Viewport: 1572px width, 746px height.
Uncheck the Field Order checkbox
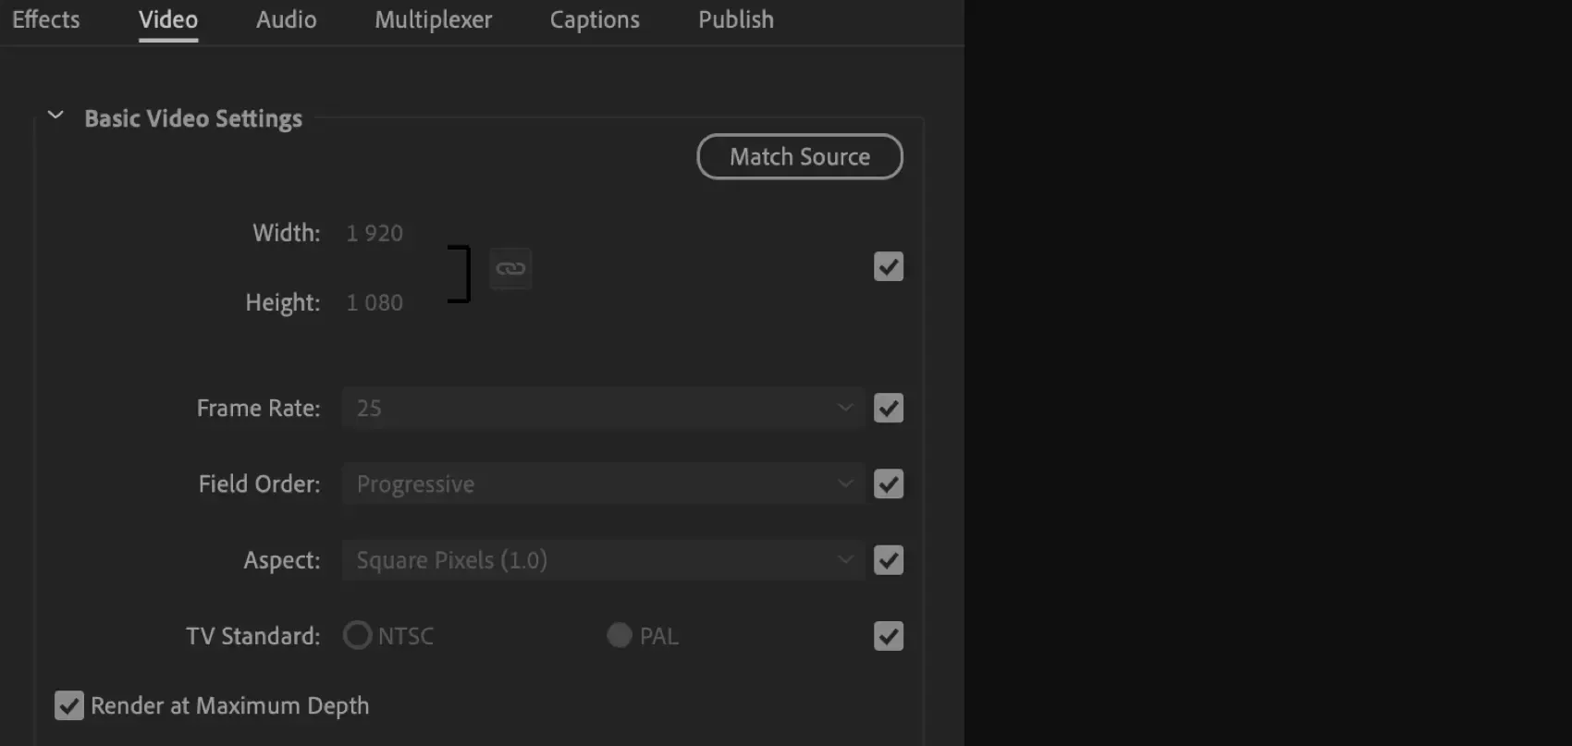(888, 483)
